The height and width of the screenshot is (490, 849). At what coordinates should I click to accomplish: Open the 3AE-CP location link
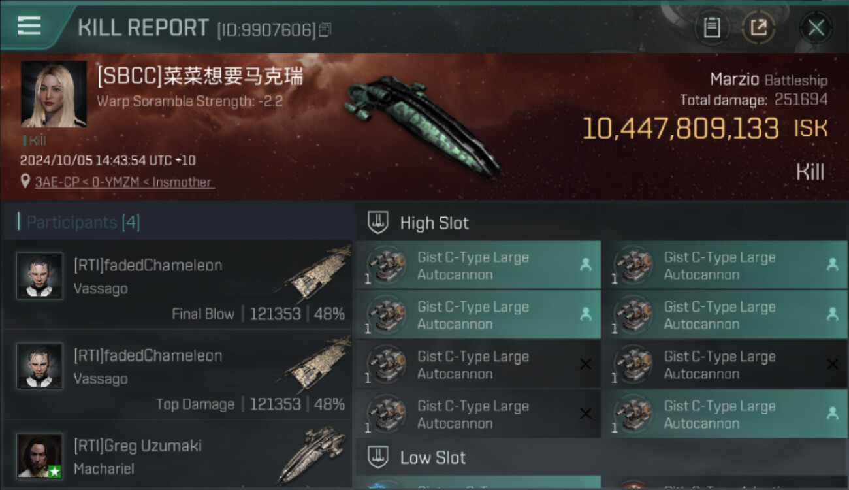tap(125, 182)
